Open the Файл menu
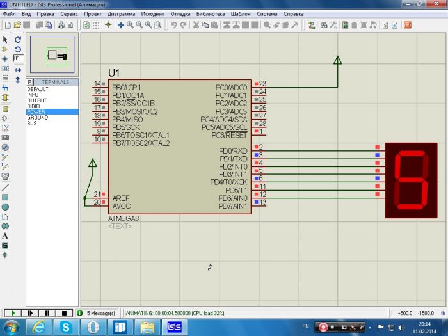The width and height of the screenshot is (448, 336). coord(9,13)
